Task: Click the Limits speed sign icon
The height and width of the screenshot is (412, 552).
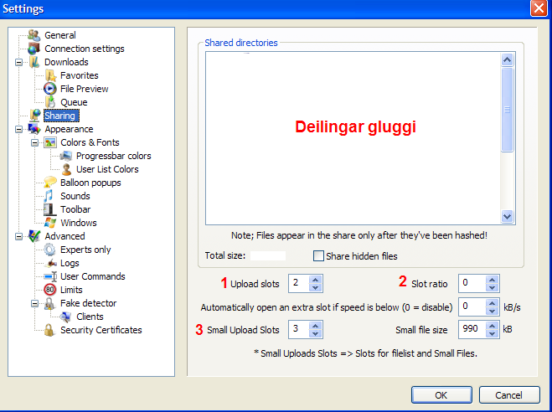Action: (50, 290)
